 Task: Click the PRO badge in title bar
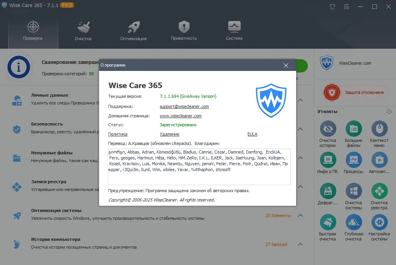tap(67, 5)
